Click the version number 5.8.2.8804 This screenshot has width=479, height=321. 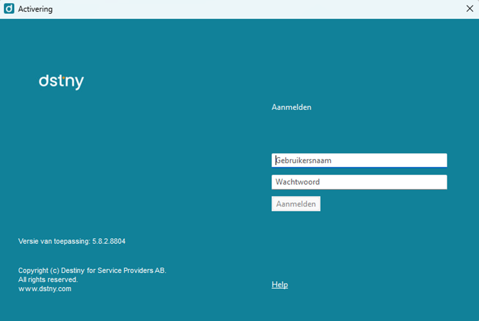click(x=109, y=242)
